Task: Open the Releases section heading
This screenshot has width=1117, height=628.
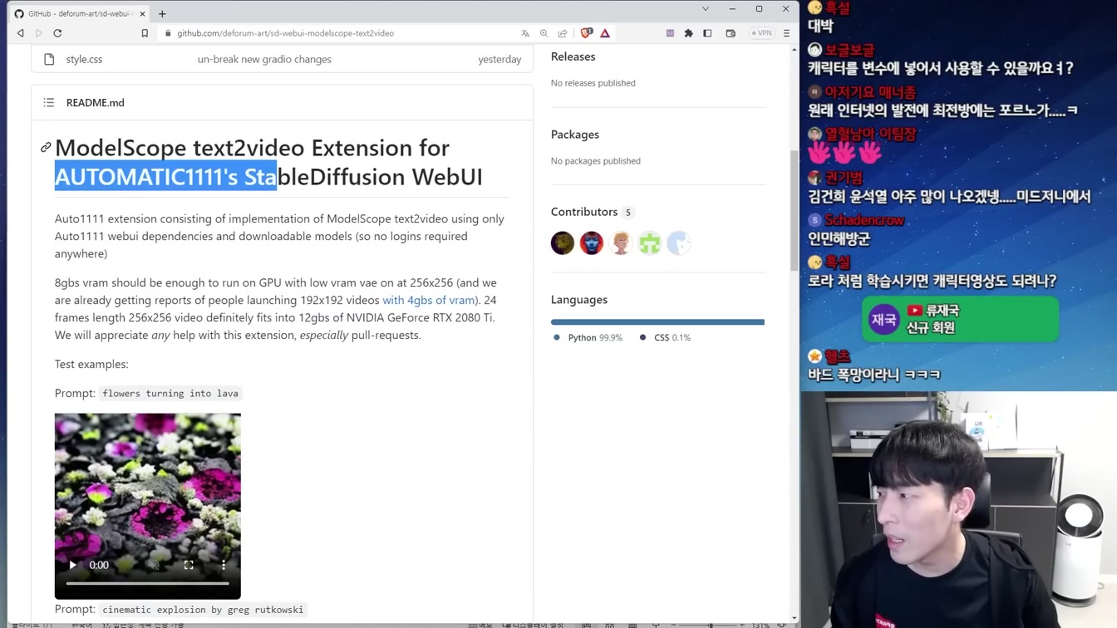Action: click(x=573, y=56)
